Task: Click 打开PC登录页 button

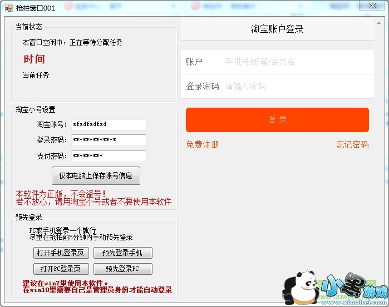Action: pyautogui.click(x=61, y=269)
